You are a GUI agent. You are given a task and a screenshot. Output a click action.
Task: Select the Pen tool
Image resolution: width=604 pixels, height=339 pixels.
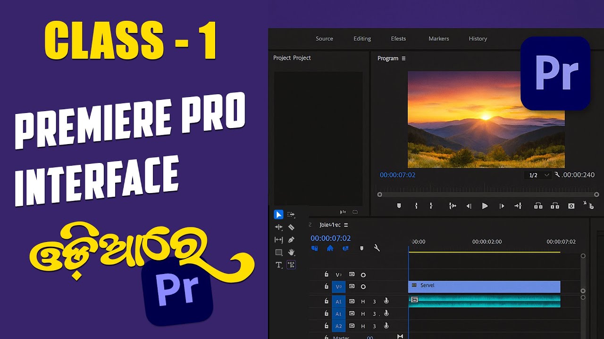click(x=291, y=240)
